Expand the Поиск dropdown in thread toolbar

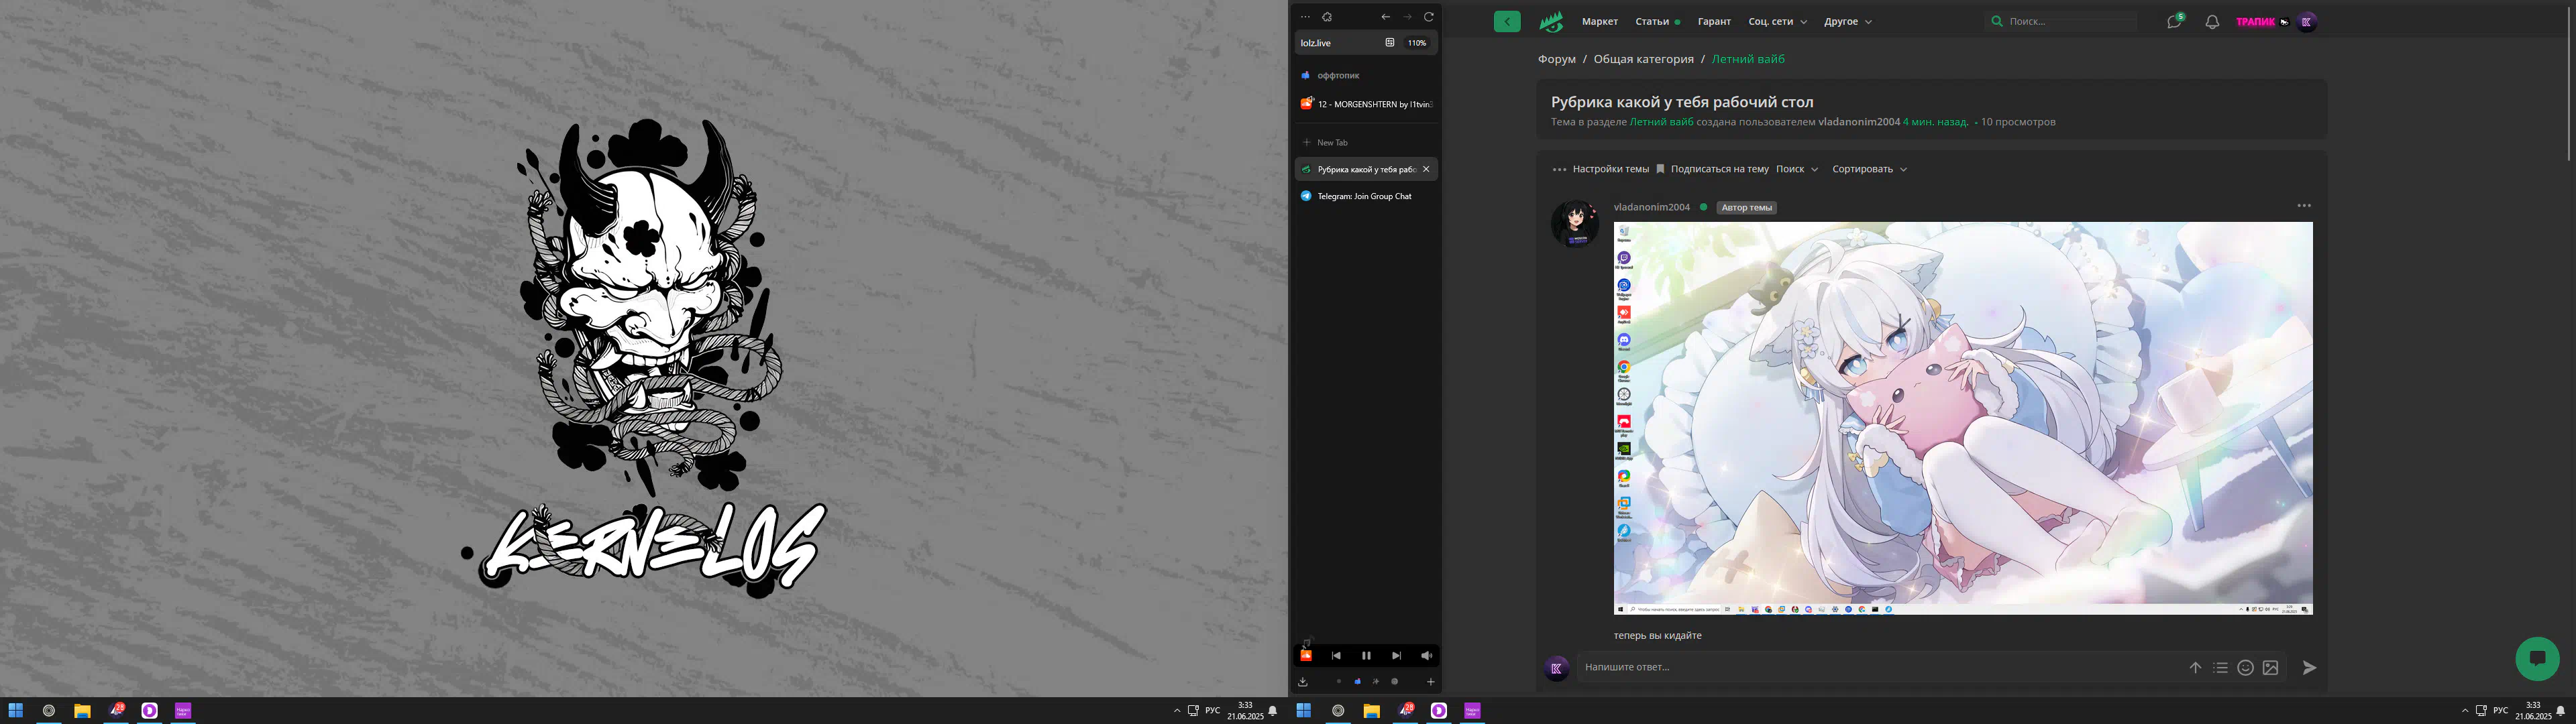(x=1797, y=169)
